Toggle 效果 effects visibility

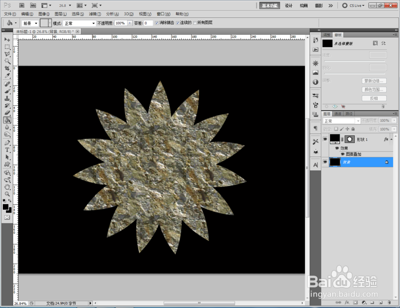click(337, 148)
